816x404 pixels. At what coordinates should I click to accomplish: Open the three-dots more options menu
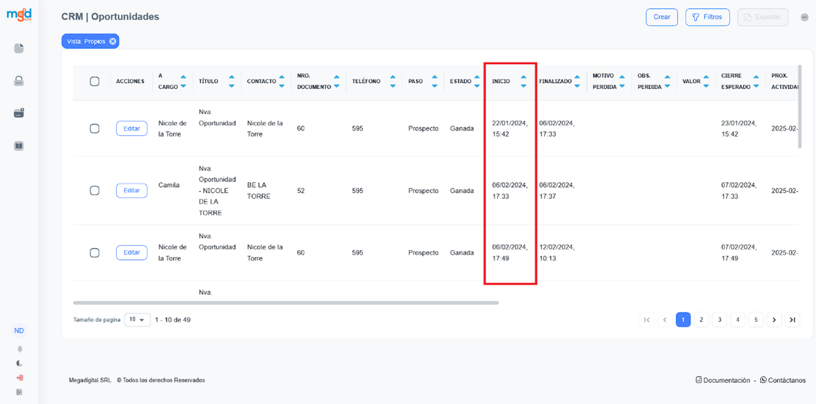tap(805, 18)
